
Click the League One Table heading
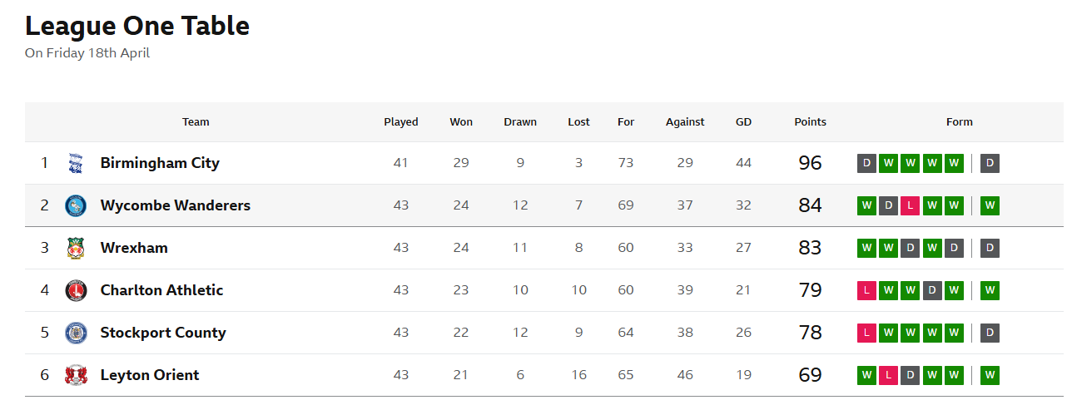(x=137, y=26)
